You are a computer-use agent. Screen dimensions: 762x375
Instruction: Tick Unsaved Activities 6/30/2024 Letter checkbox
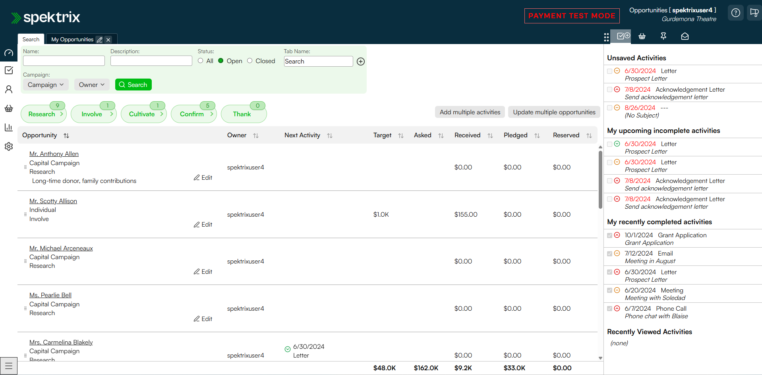pyautogui.click(x=610, y=71)
